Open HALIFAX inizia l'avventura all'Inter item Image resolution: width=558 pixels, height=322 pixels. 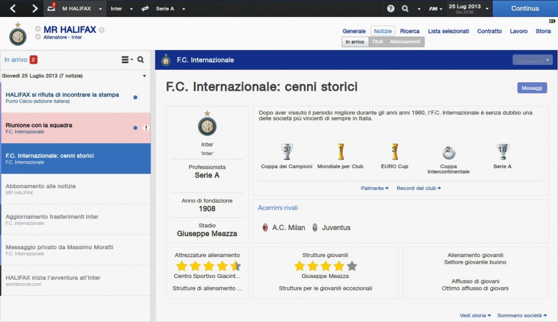pyautogui.click(x=76, y=280)
